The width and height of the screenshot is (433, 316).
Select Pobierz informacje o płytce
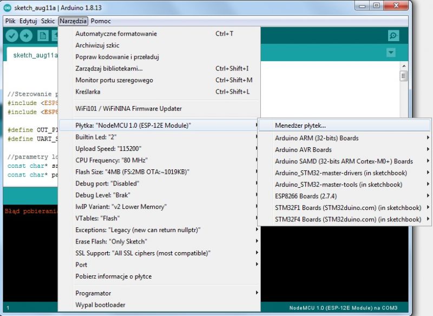coord(160,276)
